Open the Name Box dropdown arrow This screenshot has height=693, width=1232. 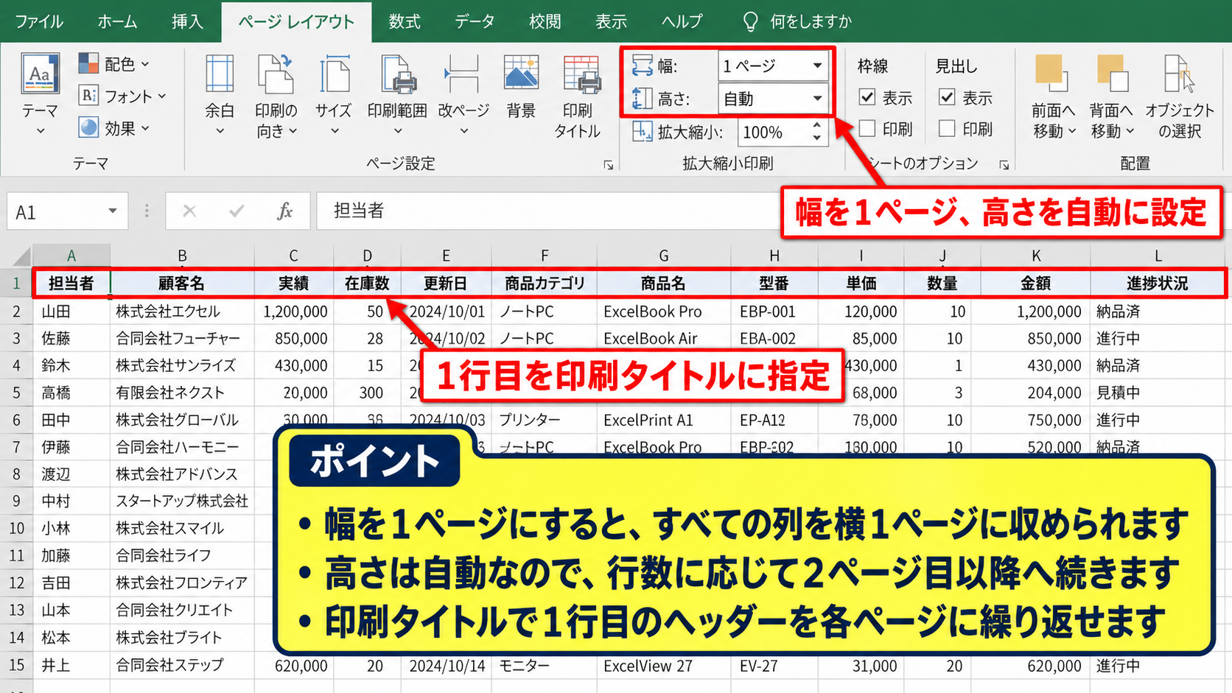click(x=113, y=211)
